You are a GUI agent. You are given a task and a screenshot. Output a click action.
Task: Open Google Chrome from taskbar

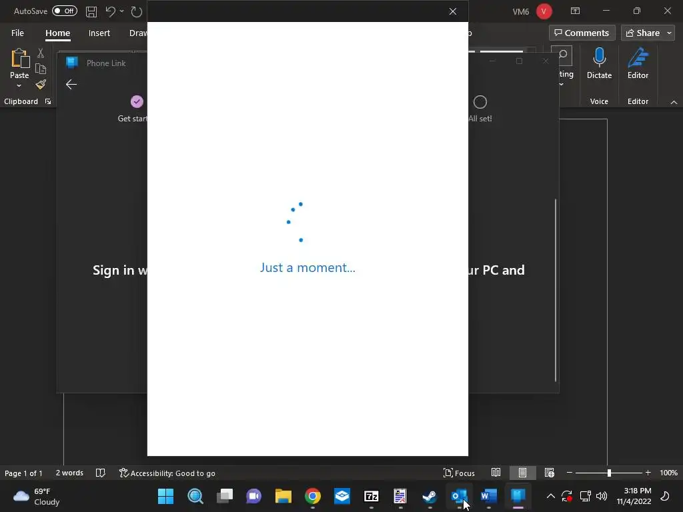(313, 496)
